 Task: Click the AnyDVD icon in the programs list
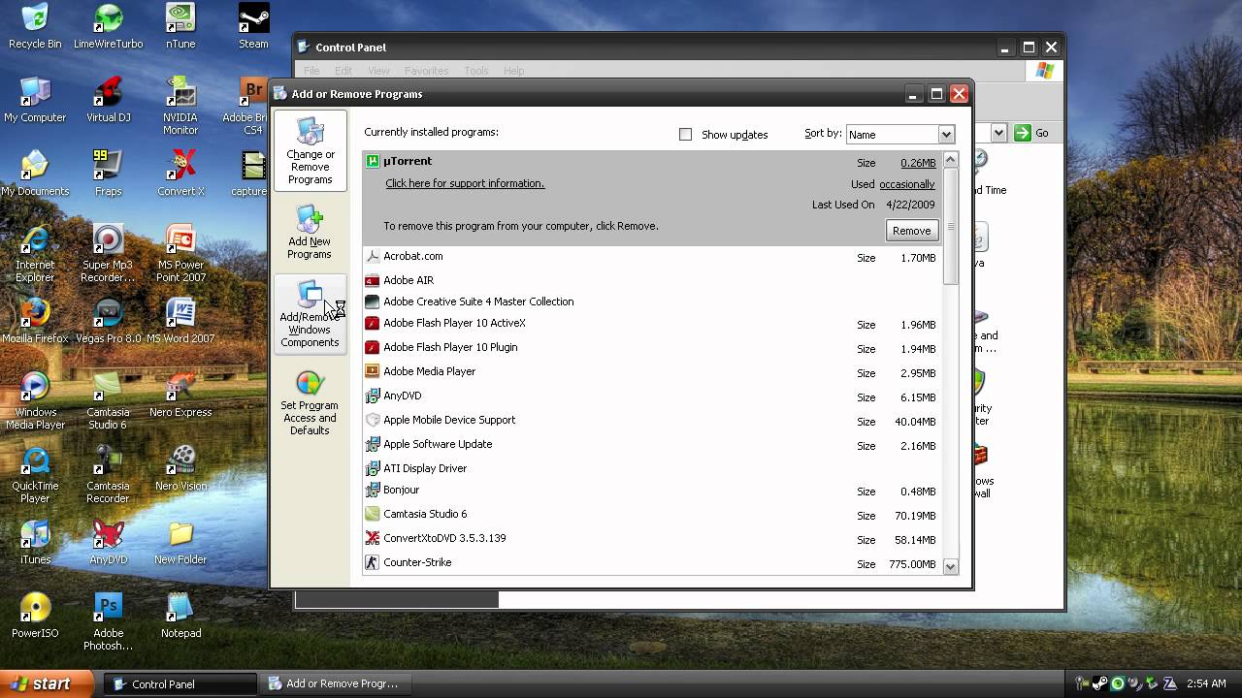(372, 396)
